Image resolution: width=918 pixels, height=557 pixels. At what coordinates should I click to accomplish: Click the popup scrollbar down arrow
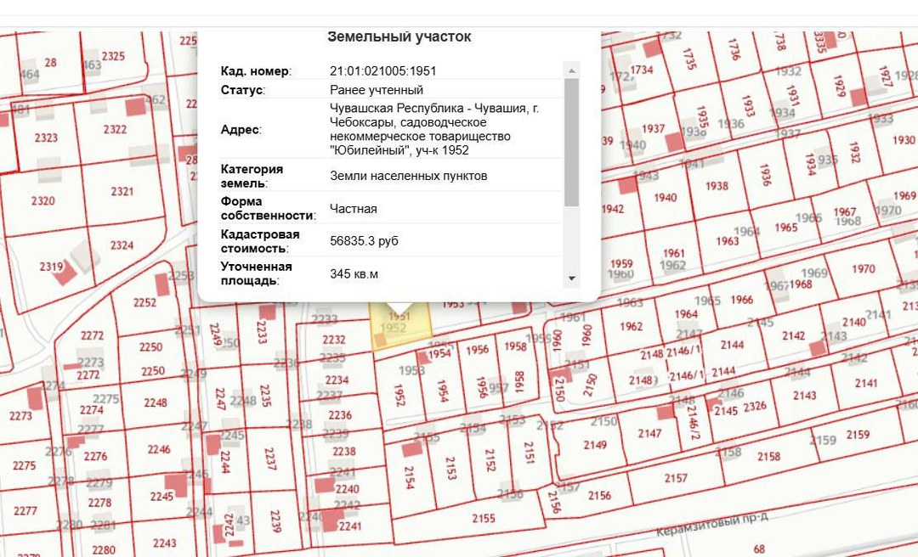coord(571,278)
